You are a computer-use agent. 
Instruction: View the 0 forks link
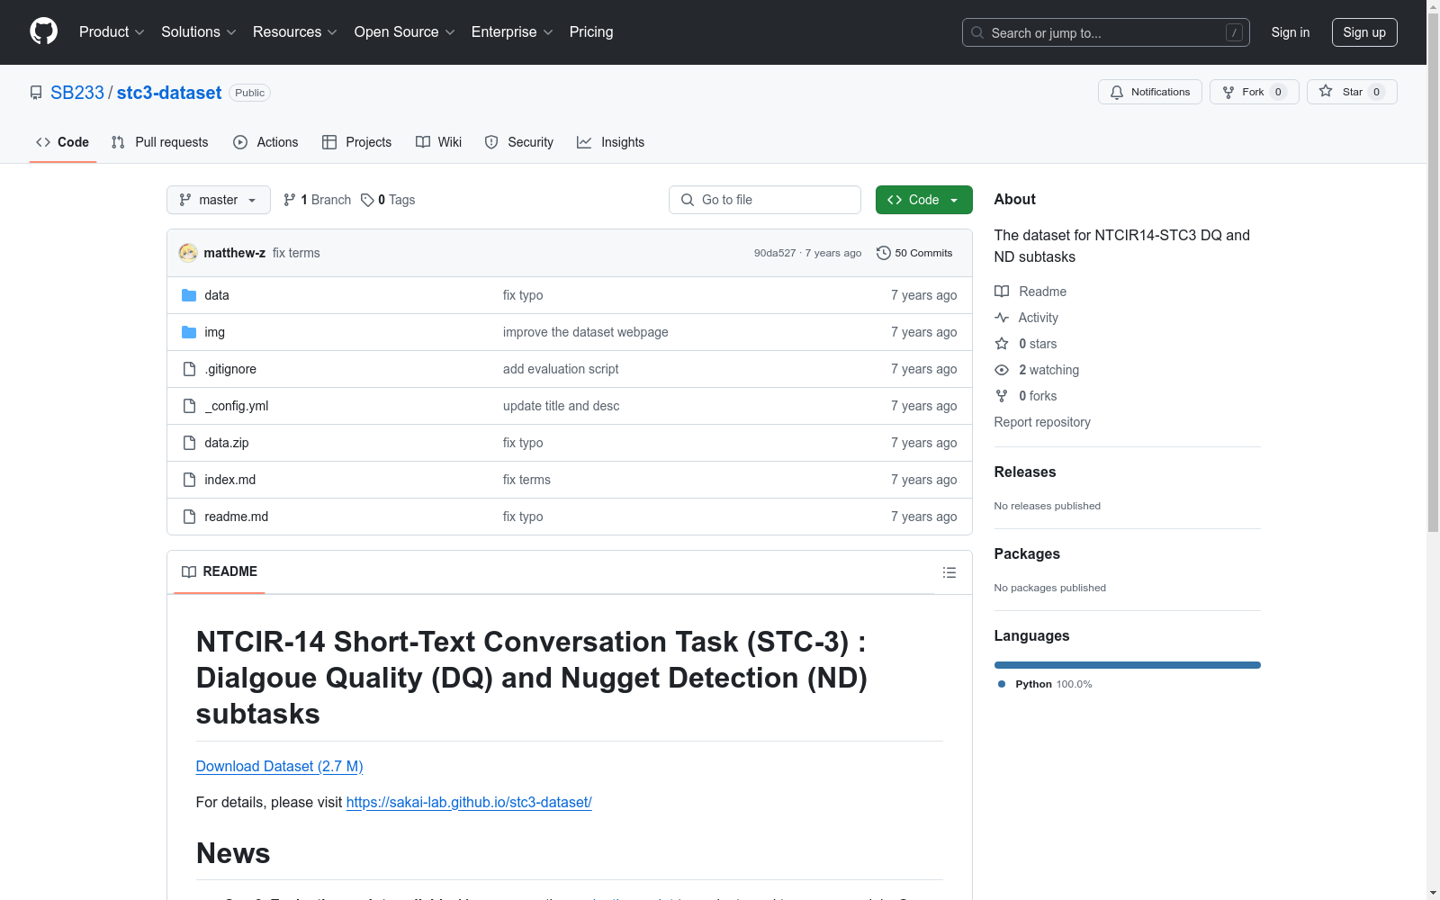(1026, 396)
